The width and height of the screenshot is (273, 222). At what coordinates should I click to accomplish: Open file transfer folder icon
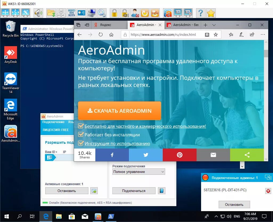[51, 13]
